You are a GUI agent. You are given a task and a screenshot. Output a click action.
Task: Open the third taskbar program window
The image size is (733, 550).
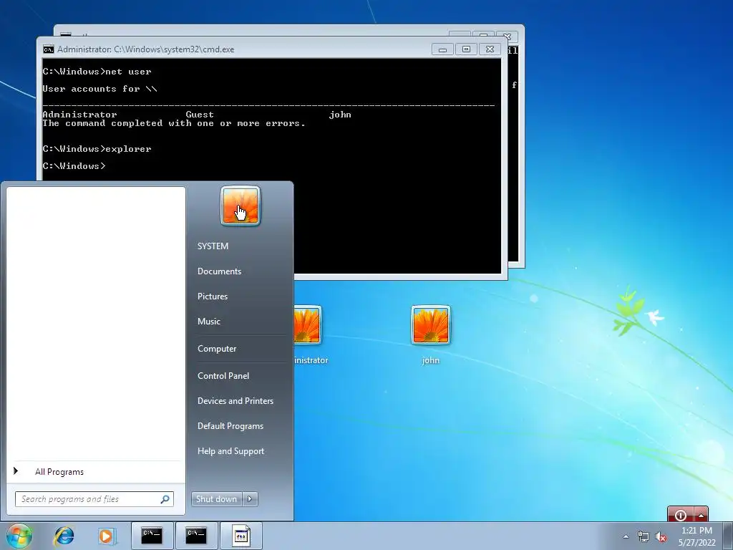[241, 535]
